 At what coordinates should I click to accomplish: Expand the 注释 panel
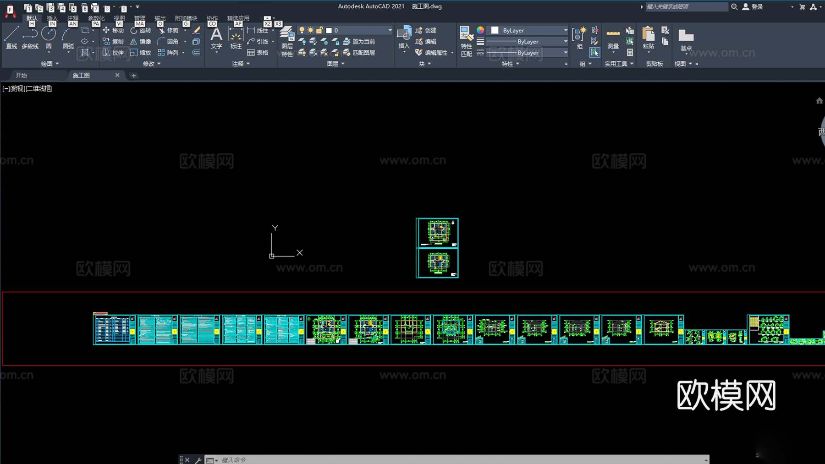241,64
